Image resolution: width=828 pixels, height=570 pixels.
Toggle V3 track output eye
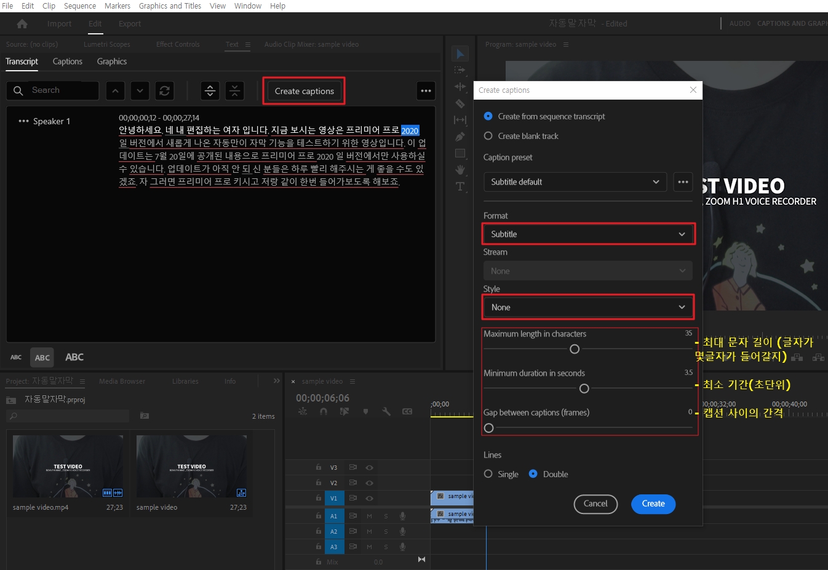point(369,467)
